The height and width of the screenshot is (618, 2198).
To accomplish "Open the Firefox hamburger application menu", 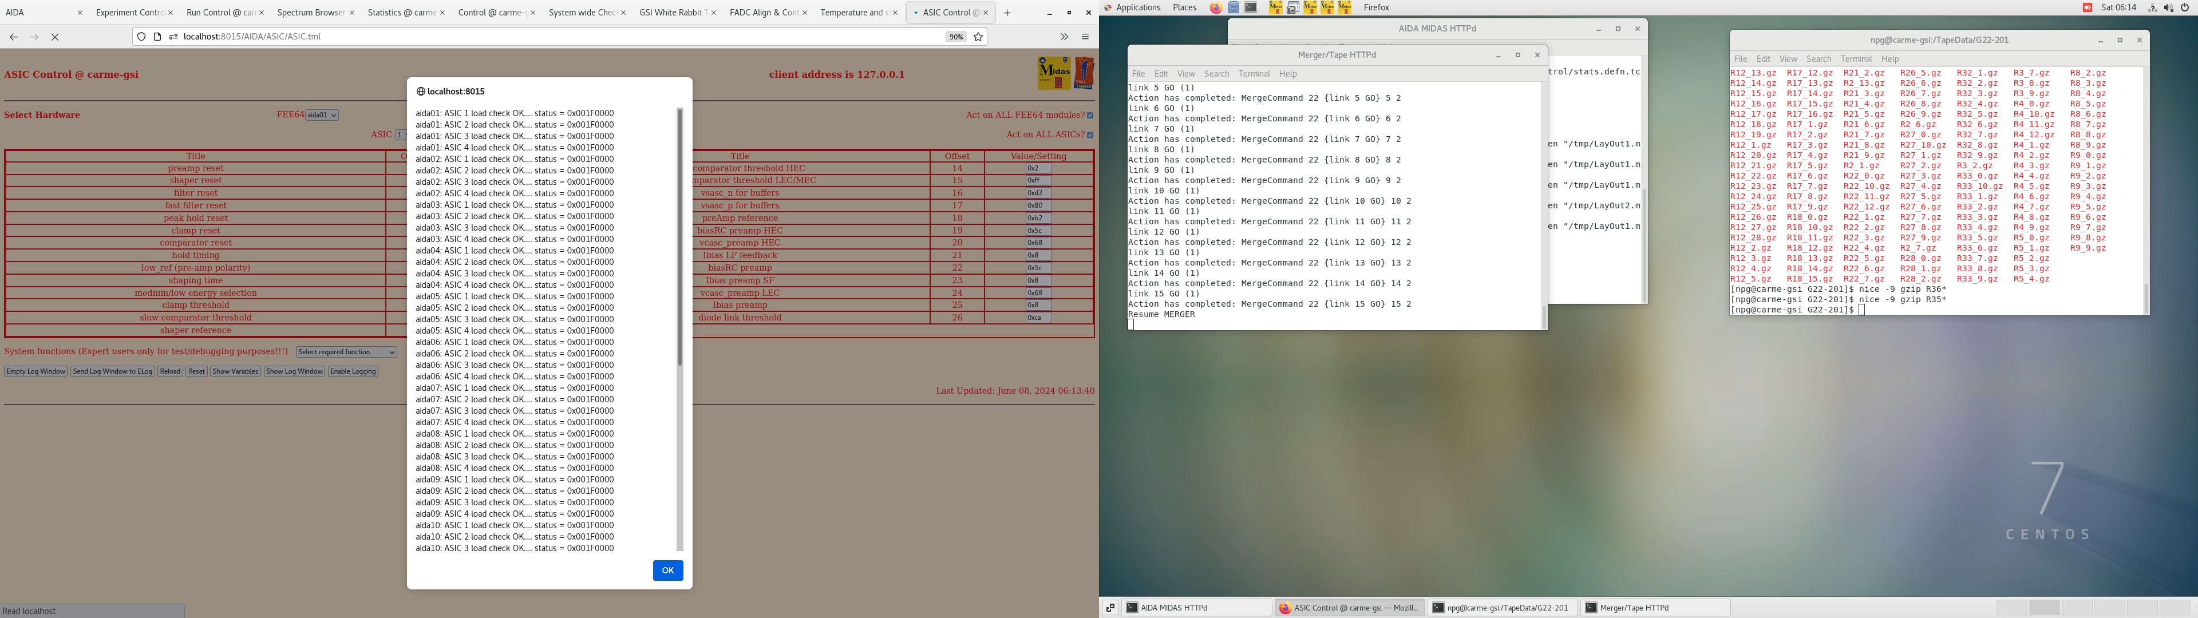I will pyautogui.click(x=1085, y=37).
